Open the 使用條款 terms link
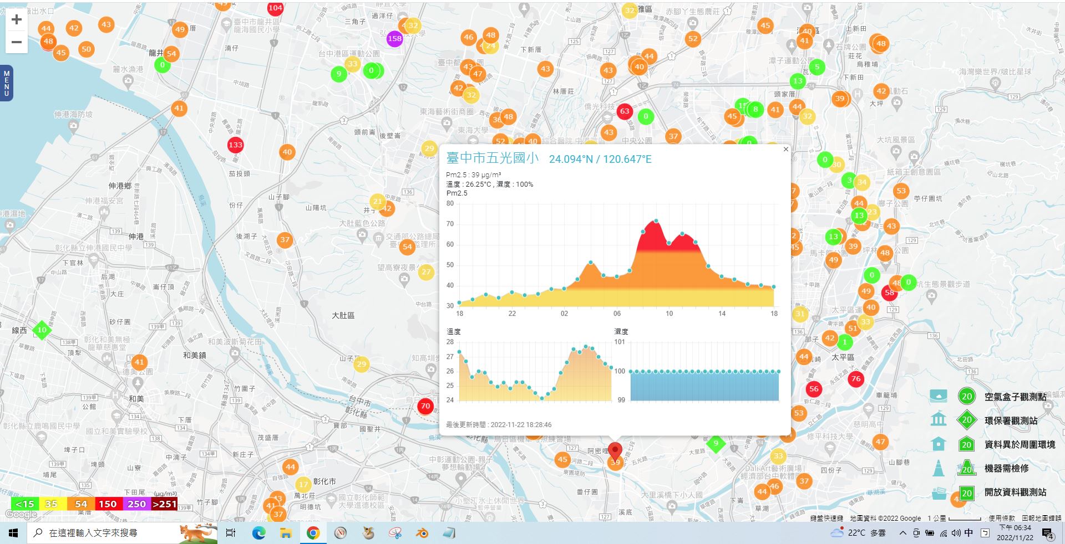 pyautogui.click(x=1002, y=518)
